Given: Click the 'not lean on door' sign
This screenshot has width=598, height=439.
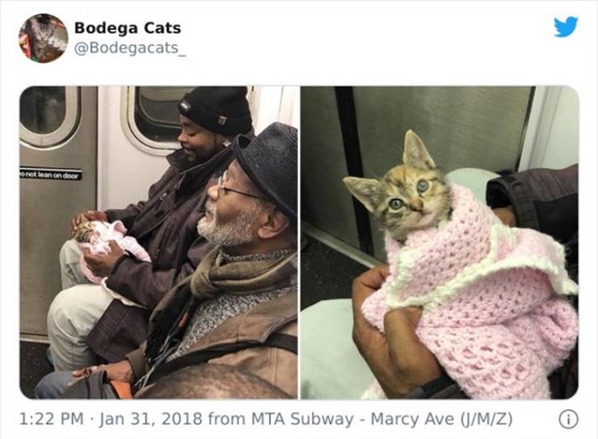Looking at the screenshot, I should (50, 175).
